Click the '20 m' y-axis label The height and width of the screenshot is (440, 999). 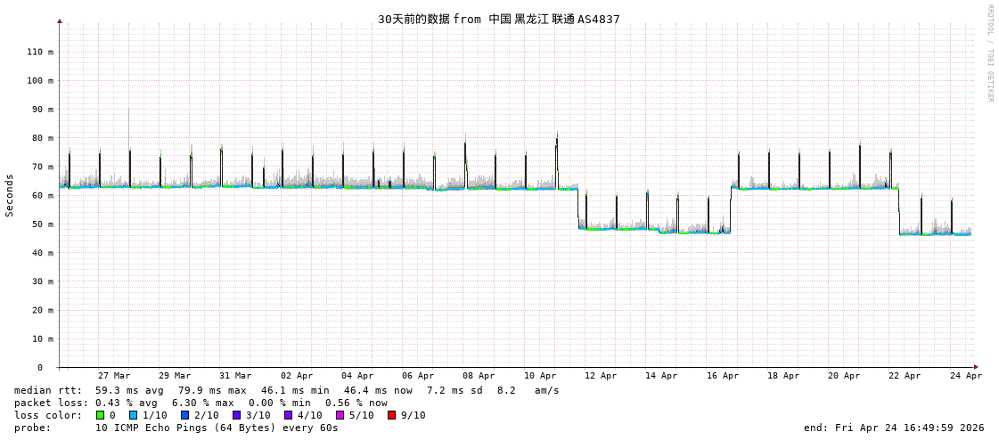(43, 309)
